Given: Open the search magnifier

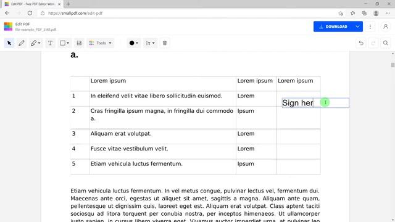Looking at the screenshot, I should [385, 43].
